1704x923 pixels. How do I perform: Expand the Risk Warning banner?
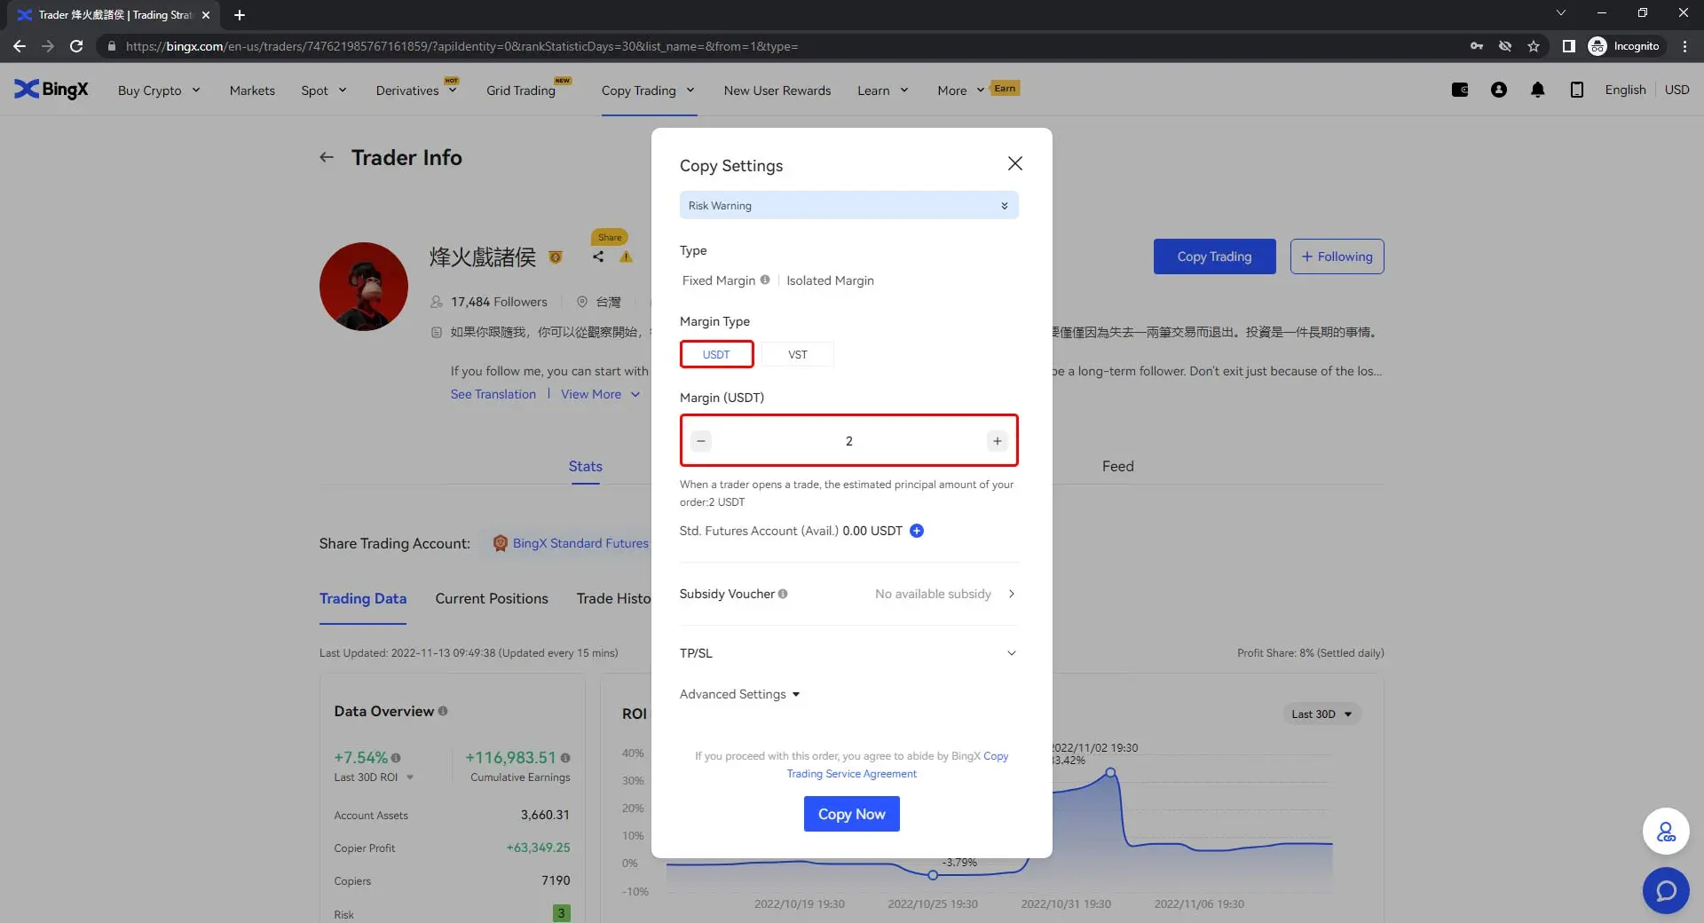(849, 205)
